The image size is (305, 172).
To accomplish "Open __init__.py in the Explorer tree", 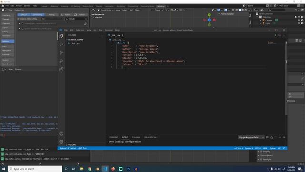I will [x=75, y=43].
